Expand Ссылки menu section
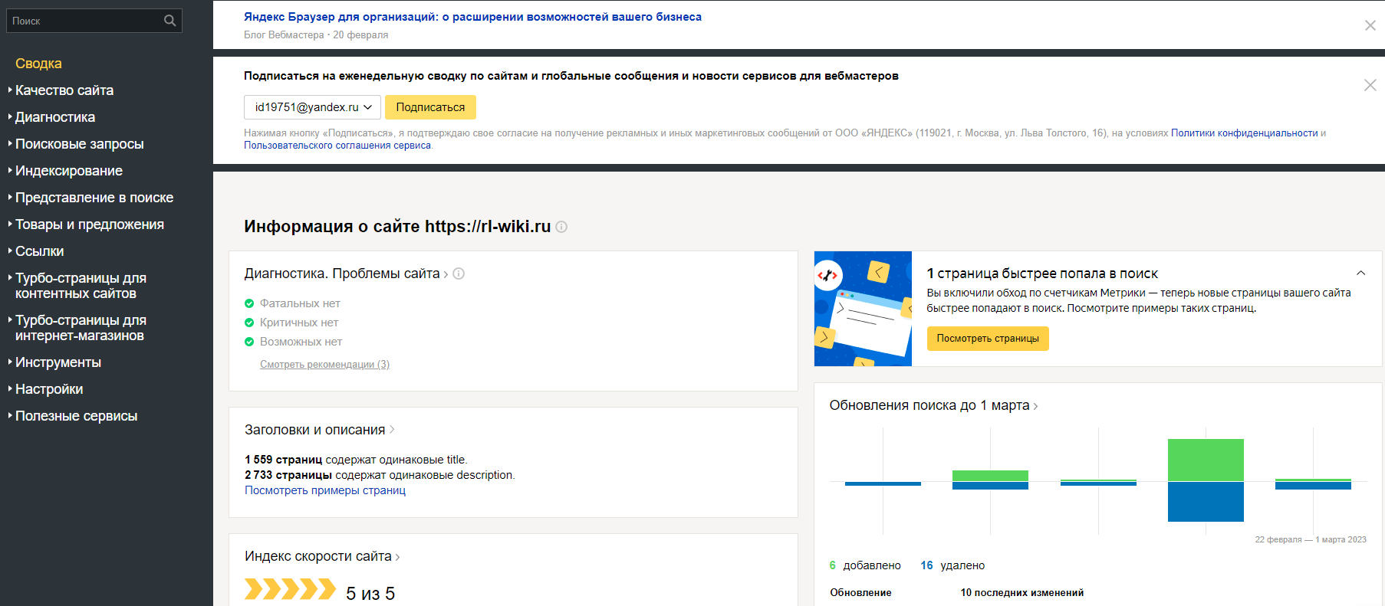The height and width of the screenshot is (606, 1385). coord(39,251)
